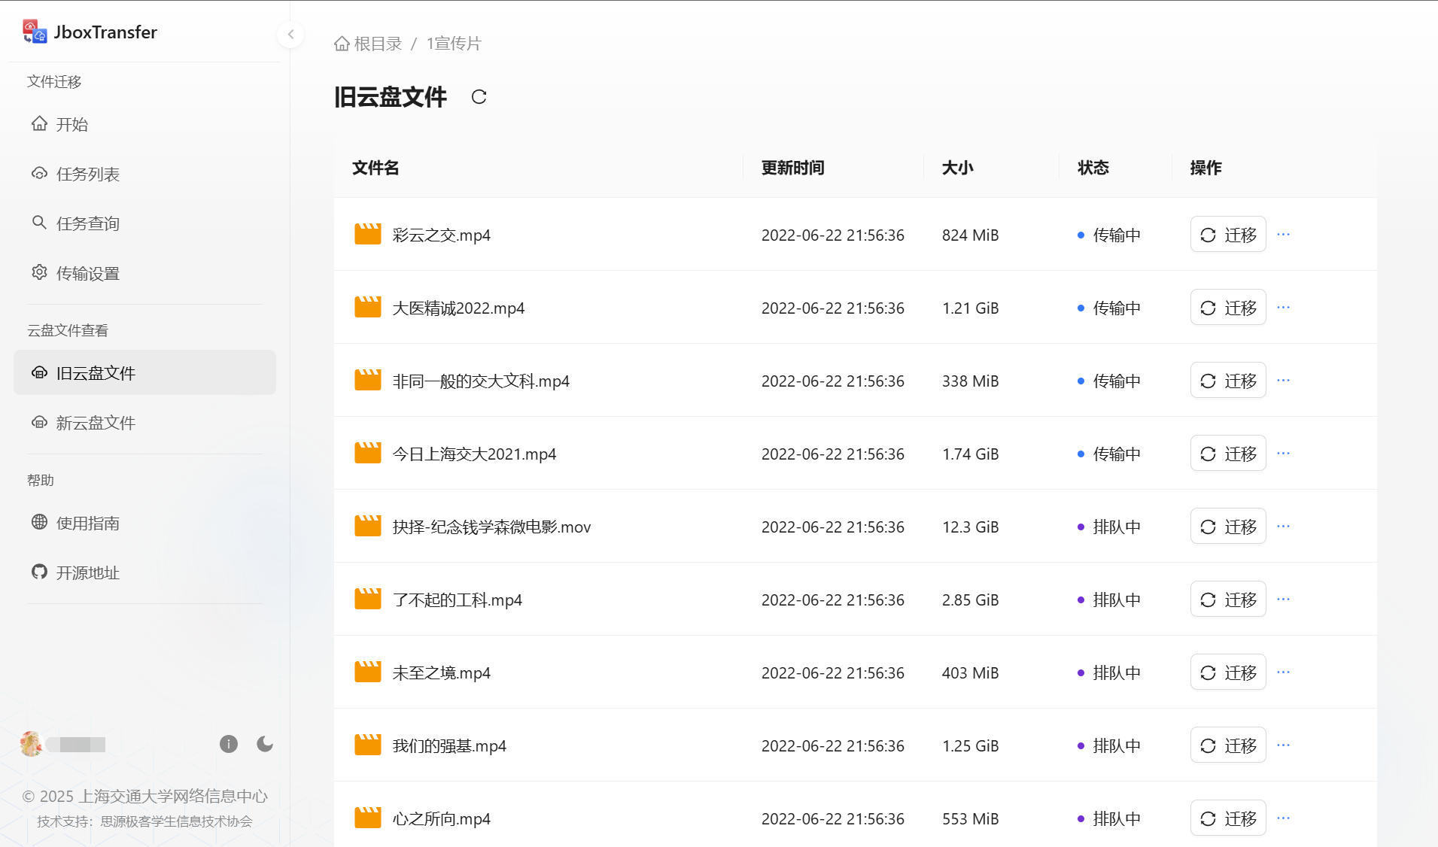Switch to 新云盘文件 view
Viewport: 1438px width, 847px height.
point(144,423)
